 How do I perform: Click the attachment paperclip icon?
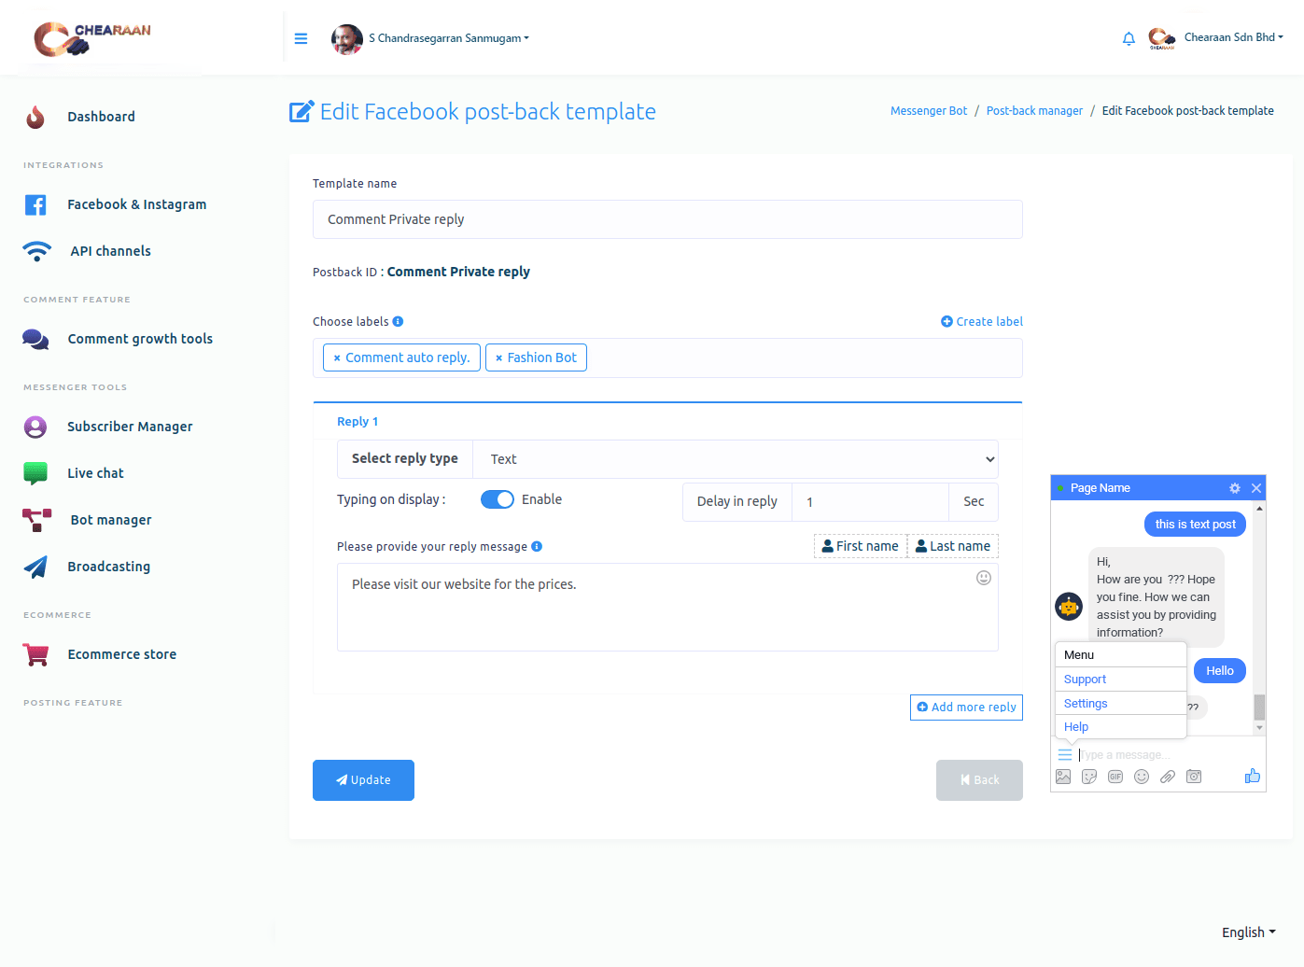coord(1167,777)
